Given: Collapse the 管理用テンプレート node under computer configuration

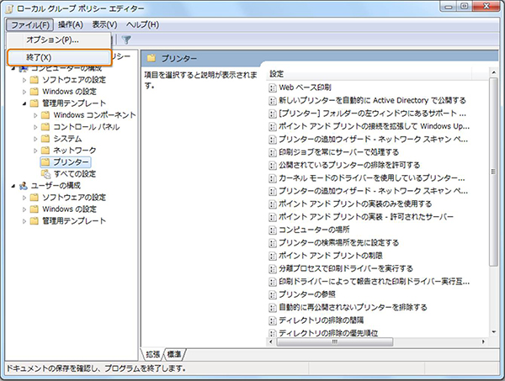Looking at the screenshot, I should (x=24, y=103).
